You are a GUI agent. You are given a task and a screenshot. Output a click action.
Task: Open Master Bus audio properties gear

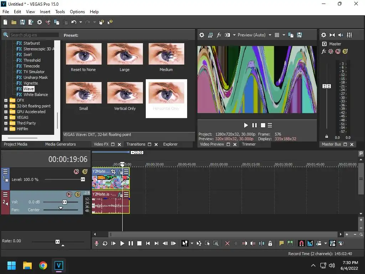(324, 35)
